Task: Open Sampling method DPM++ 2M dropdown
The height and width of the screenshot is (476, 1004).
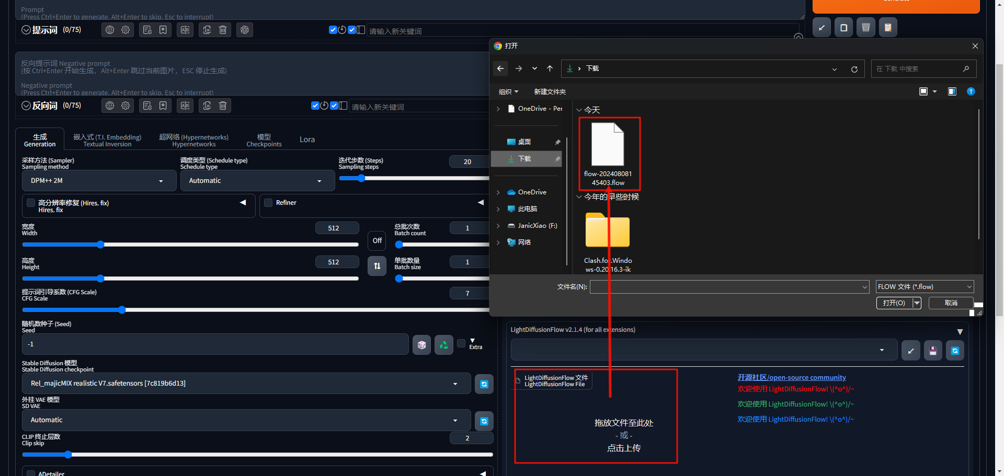Action: point(99,181)
